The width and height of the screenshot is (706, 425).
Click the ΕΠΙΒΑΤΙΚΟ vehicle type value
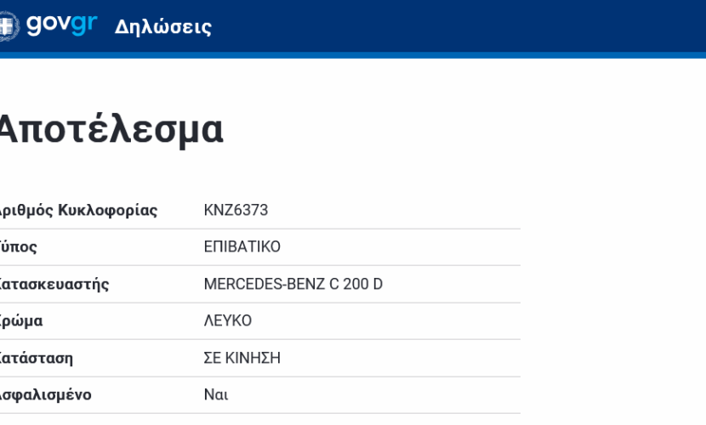(242, 246)
